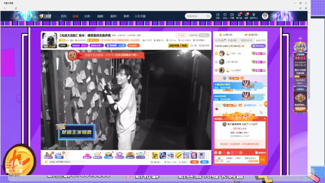Click the golden statue gift icon
The width and height of the screenshot is (325, 183).
[x=155, y=155]
